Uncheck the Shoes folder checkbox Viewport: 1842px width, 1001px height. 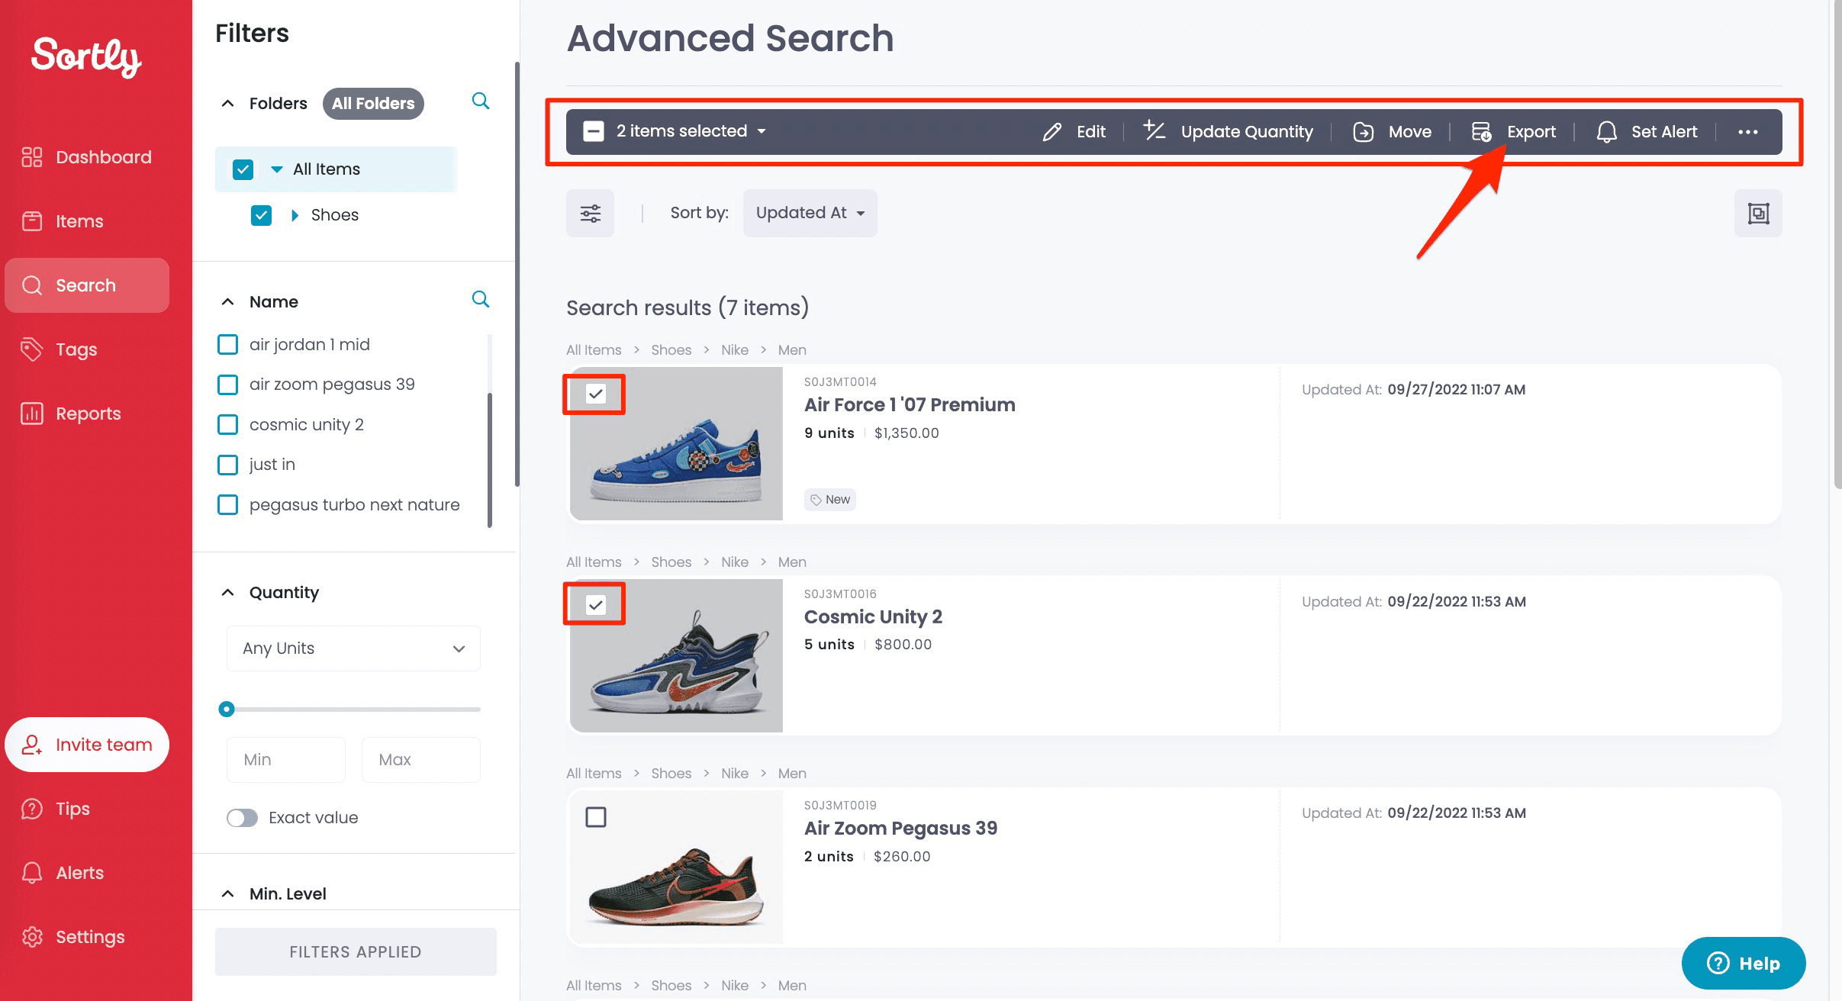pyautogui.click(x=261, y=215)
